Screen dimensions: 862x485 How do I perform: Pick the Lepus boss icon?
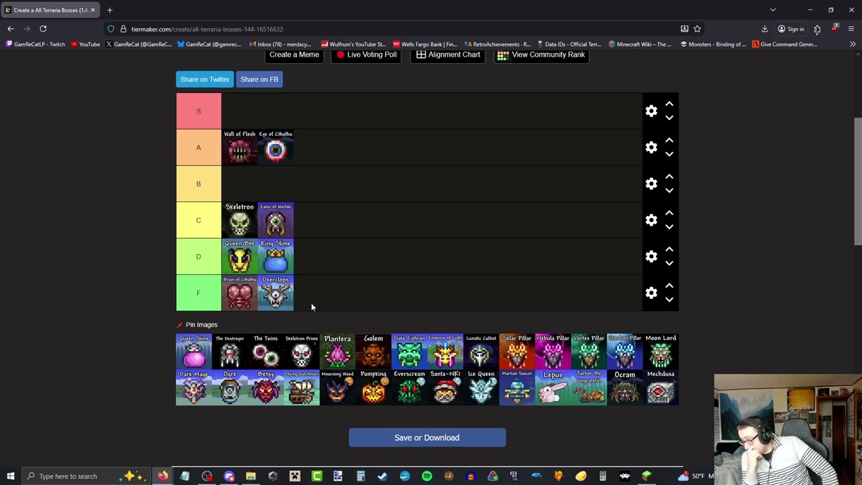[553, 387]
